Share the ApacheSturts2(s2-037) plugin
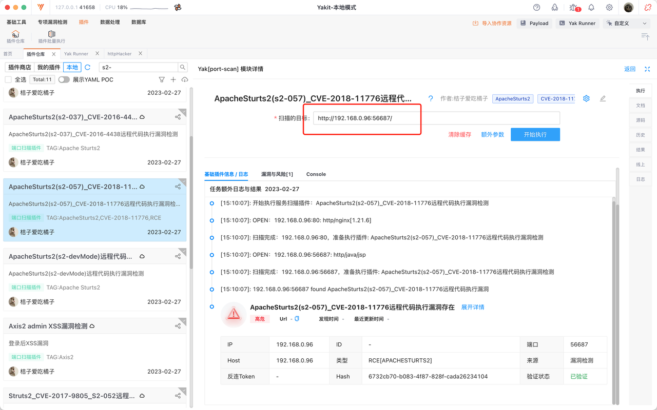657x410 pixels. coord(178,117)
